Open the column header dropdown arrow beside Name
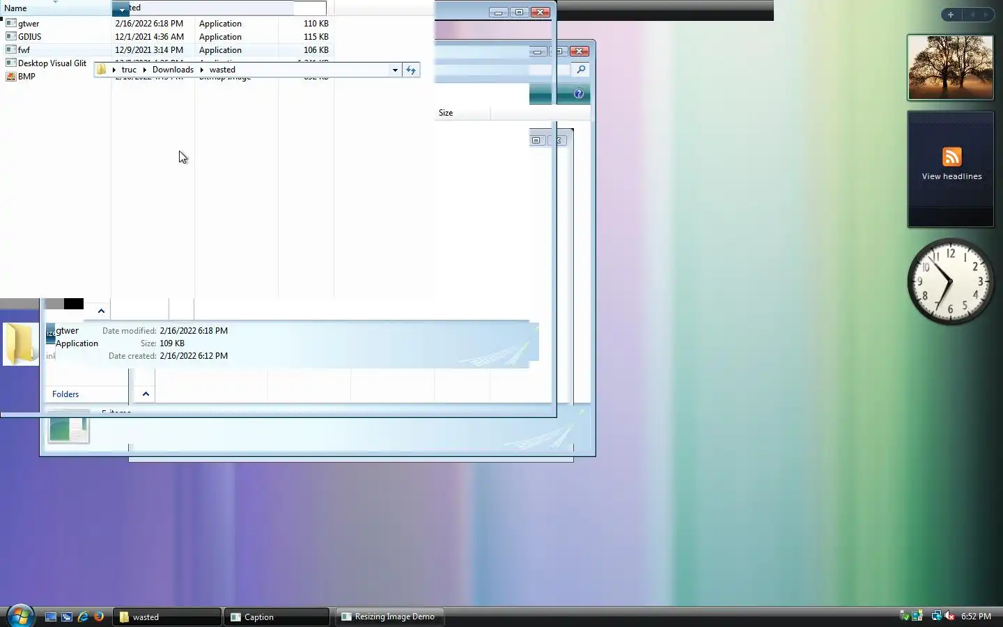The height and width of the screenshot is (627, 1003). tap(121, 9)
